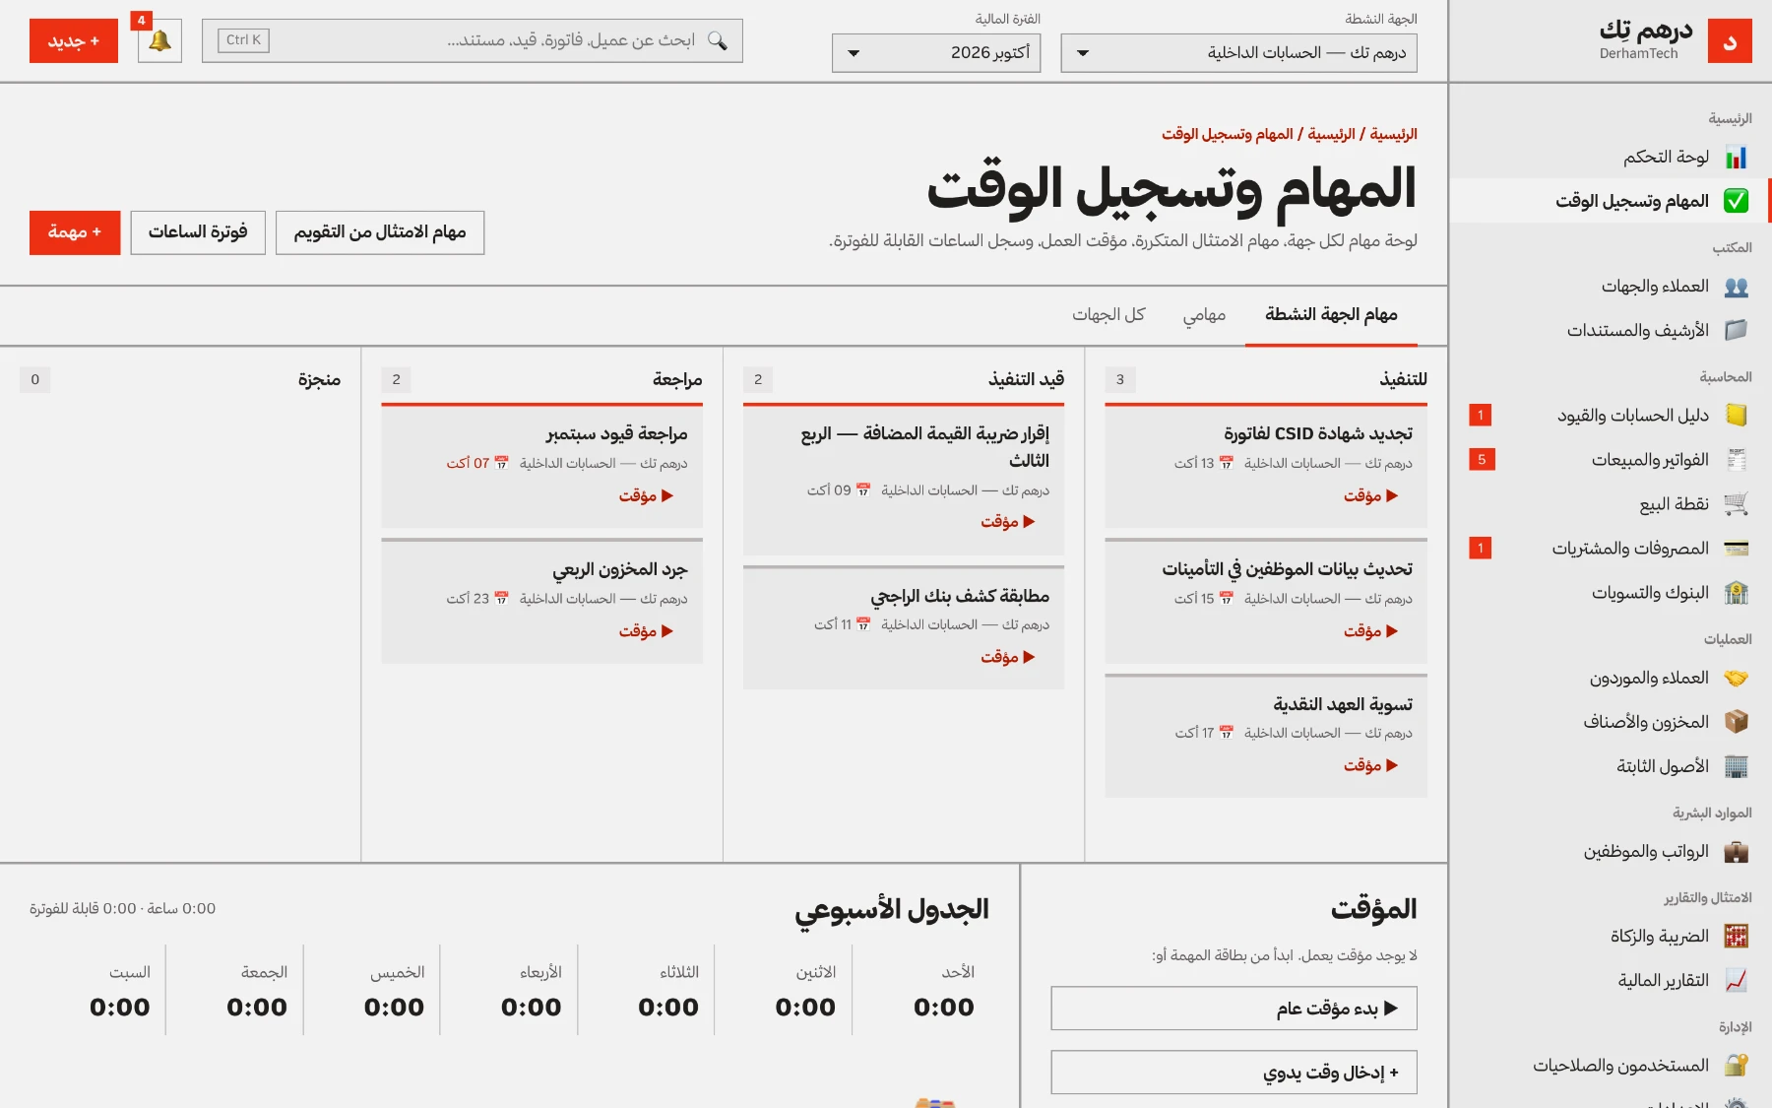Click the البنوك والتسويات bank icon
The width and height of the screenshot is (1772, 1108).
click(x=1736, y=593)
